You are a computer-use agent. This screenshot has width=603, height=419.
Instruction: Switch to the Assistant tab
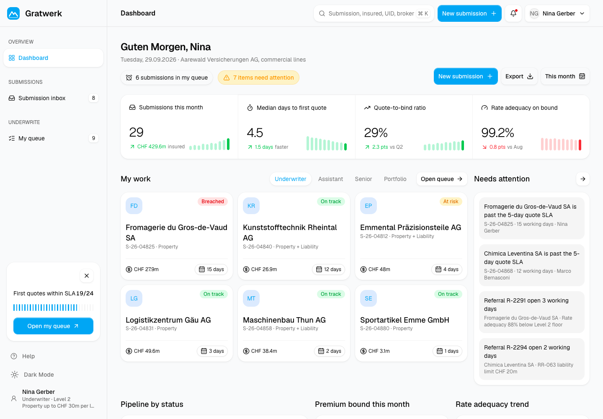[x=331, y=179]
